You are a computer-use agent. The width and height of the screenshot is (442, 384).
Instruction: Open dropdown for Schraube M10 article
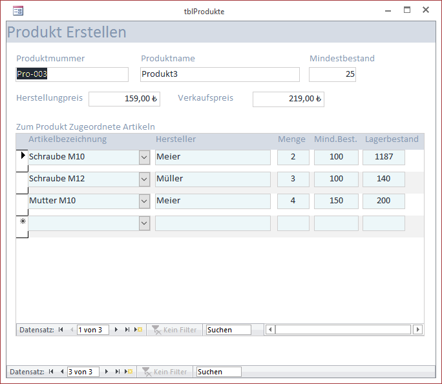144,157
